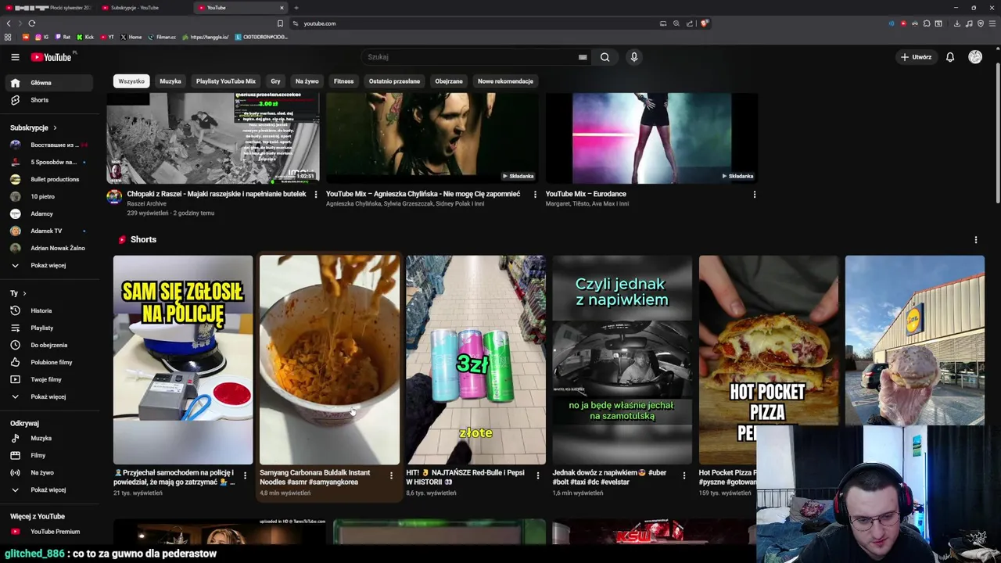Screen dimensions: 1001x563
Task: Select the Ostatnio przesłane chip
Action: [x=394, y=81]
